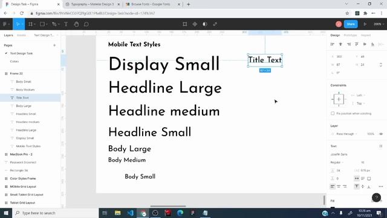Click the layer opacity 100% field
Viewport: 387px width, 218px height.
pos(371,134)
